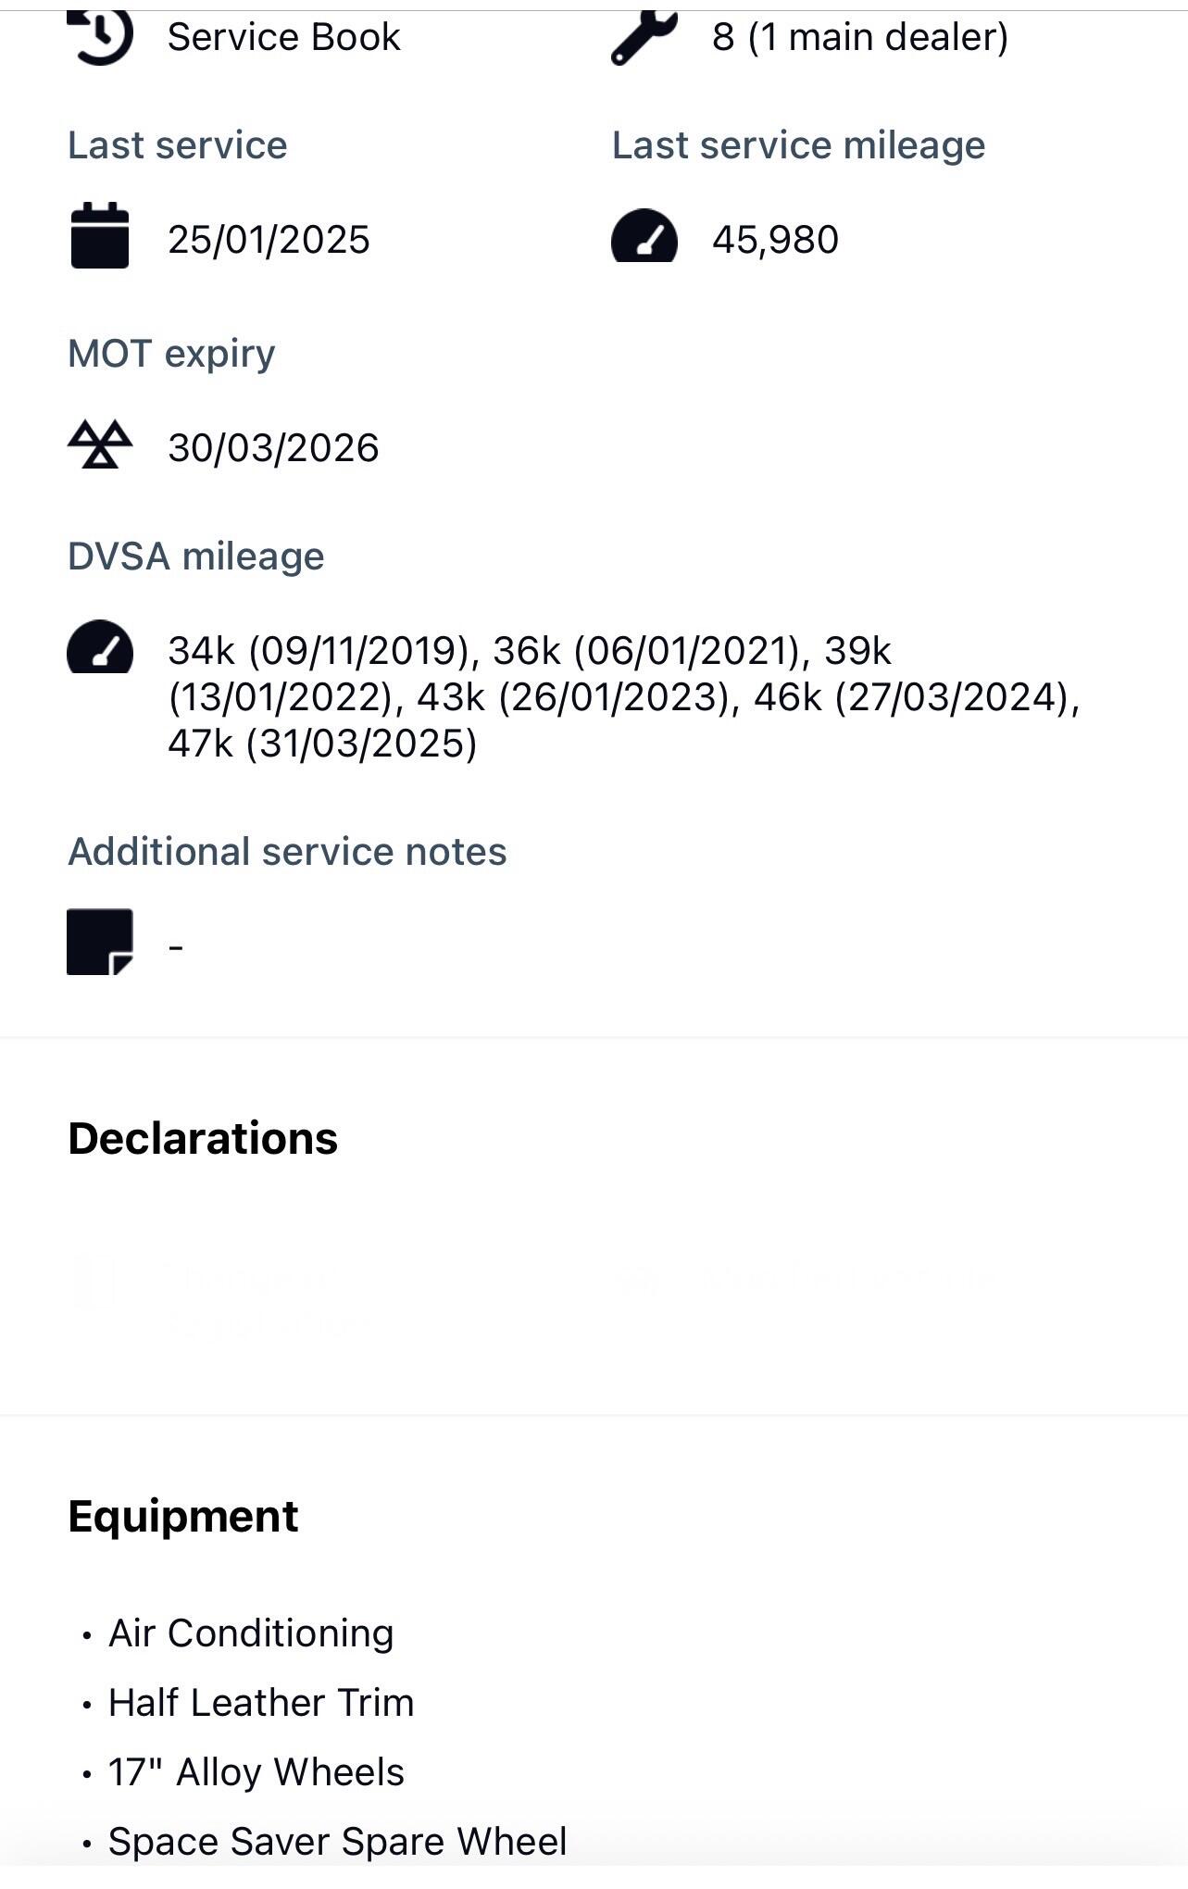
Task: Tap the Equipment section heading
Action: coord(183,1516)
